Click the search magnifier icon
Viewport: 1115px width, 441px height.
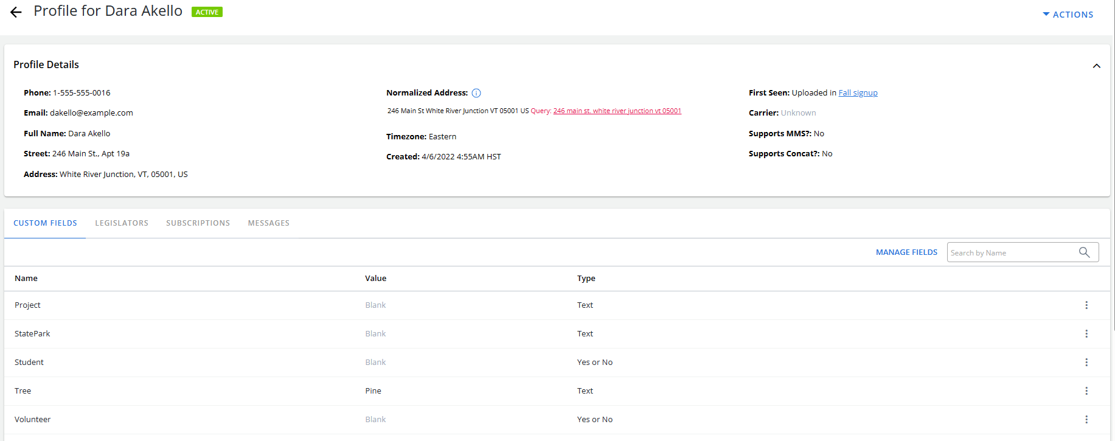click(x=1084, y=252)
